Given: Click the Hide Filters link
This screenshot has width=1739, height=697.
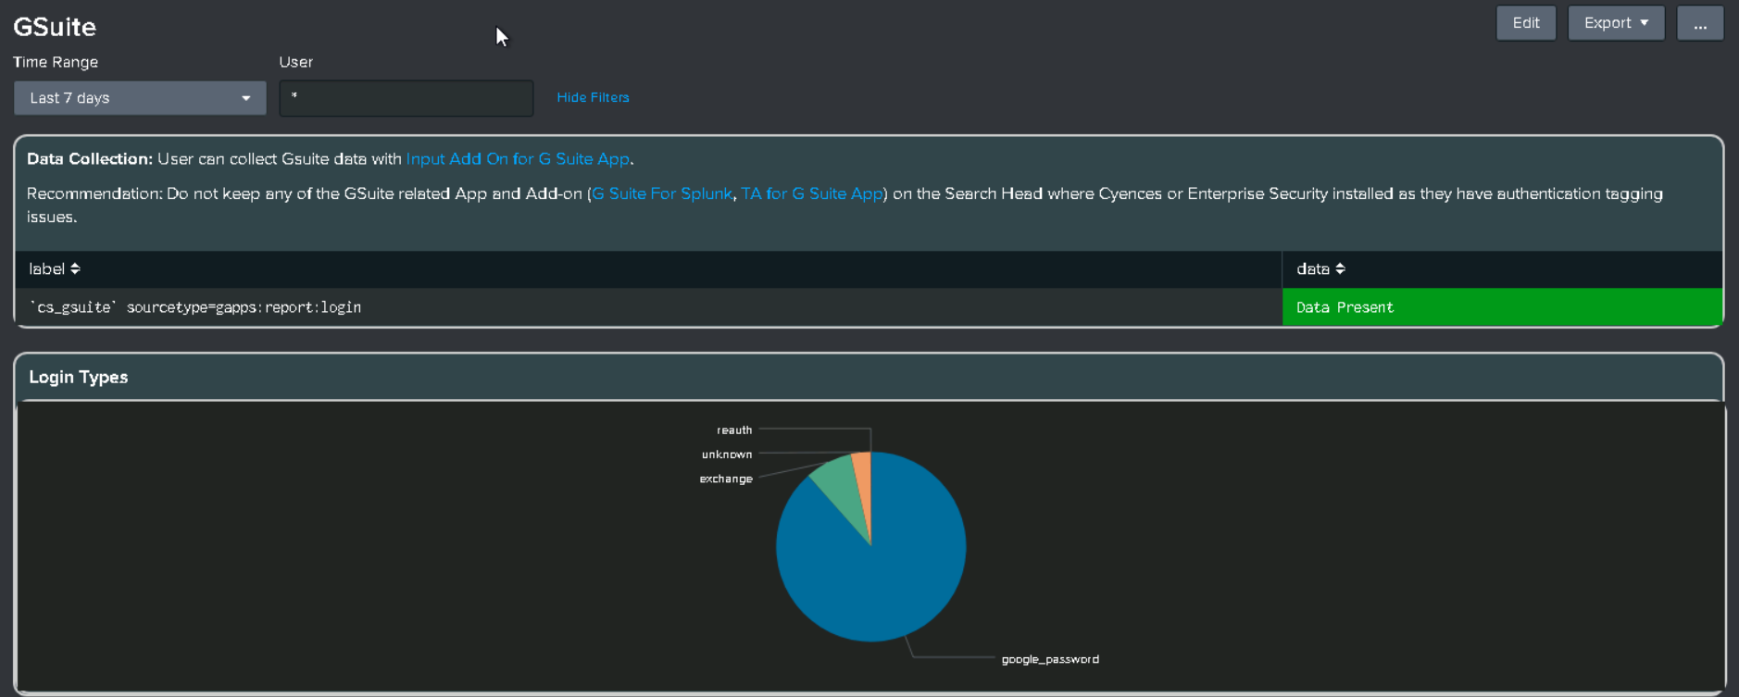Looking at the screenshot, I should click(x=593, y=97).
